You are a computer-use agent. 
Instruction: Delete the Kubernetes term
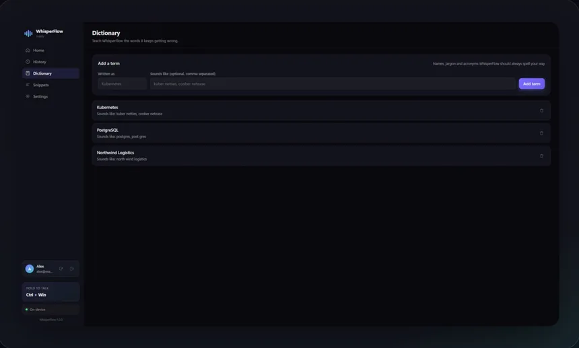click(541, 110)
